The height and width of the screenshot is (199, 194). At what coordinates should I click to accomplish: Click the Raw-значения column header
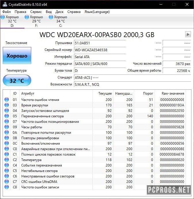tap(170, 93)
